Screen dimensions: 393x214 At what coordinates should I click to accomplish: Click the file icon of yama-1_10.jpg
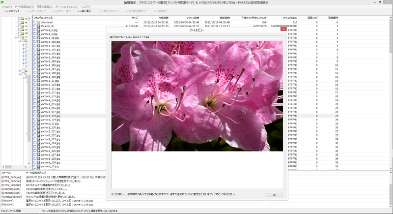39,38
